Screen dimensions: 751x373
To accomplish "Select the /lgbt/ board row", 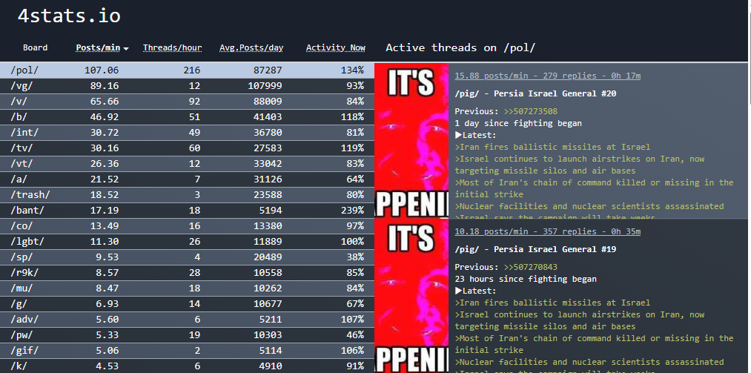I will [187, 241].
